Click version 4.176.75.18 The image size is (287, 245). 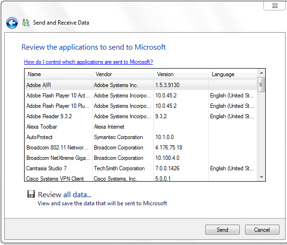pyautogui.click(x=169, y=148)
